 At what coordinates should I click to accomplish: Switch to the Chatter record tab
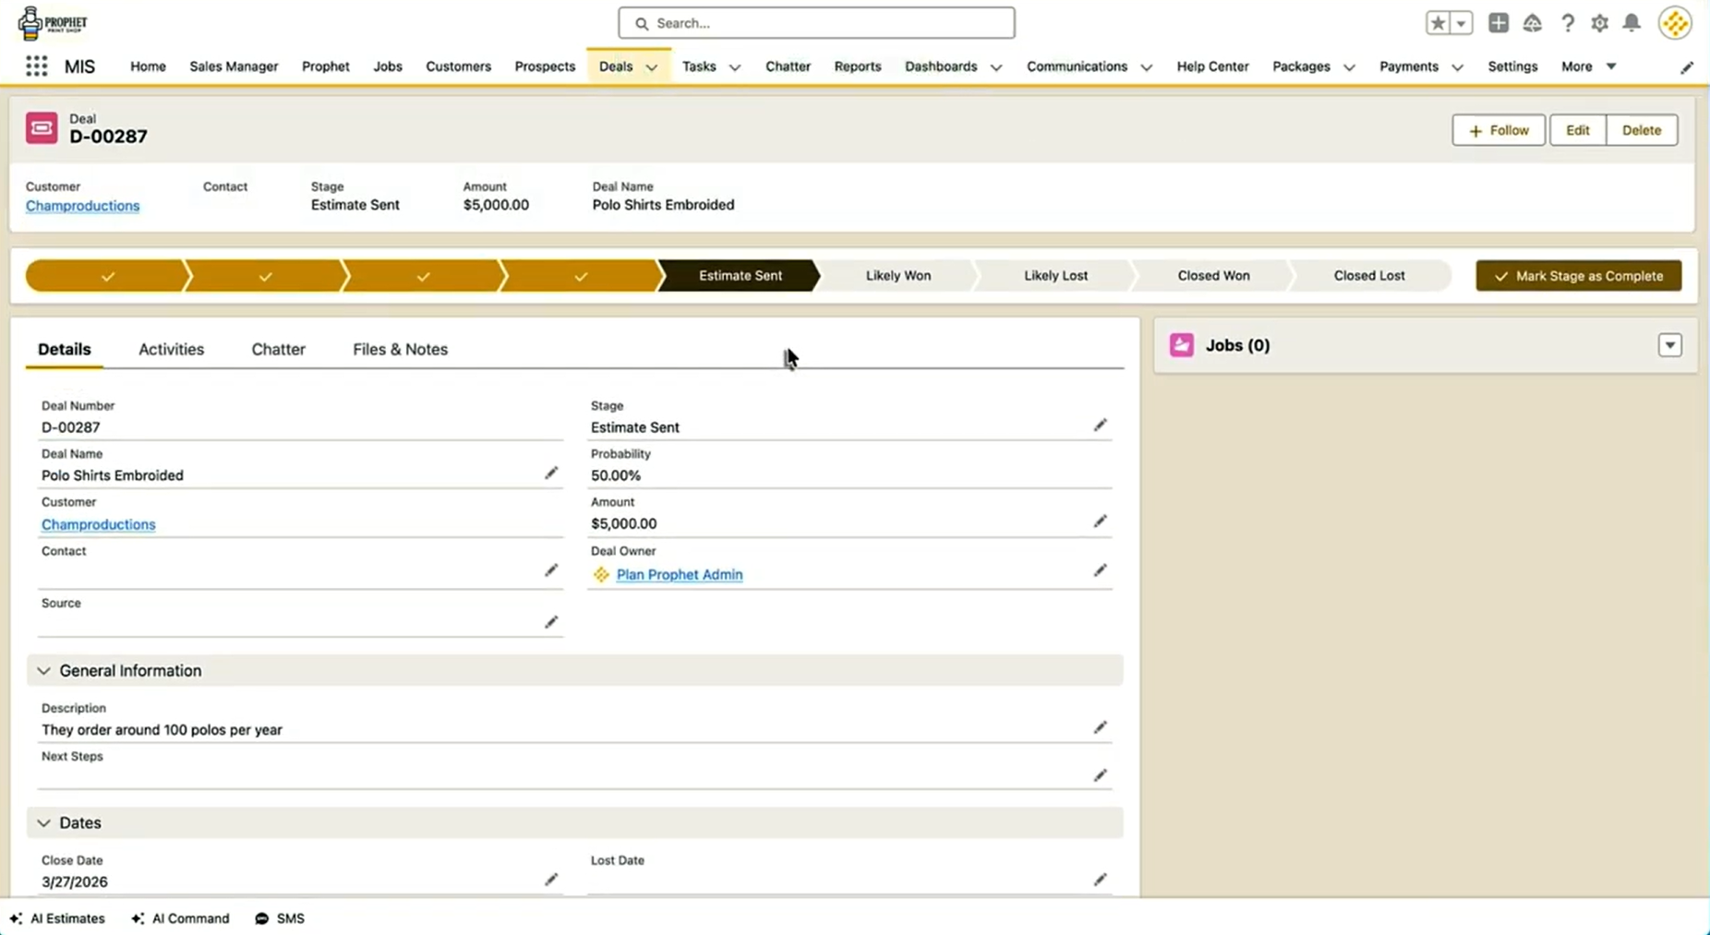[278, 349]
